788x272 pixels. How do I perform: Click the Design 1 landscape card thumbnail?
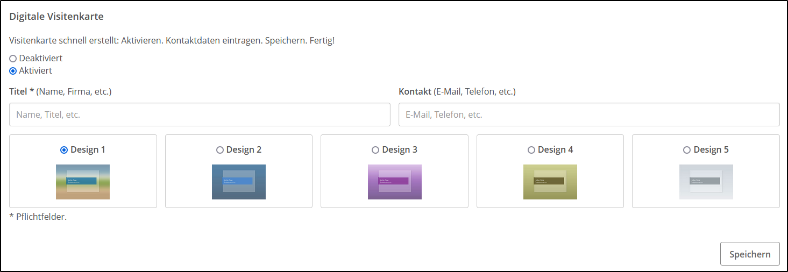tap(83, 182)
